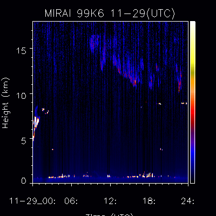Click the 5 km height tick label
This screenshot has width=216, height=216.
pyautogui.click(x=24, y=141)
